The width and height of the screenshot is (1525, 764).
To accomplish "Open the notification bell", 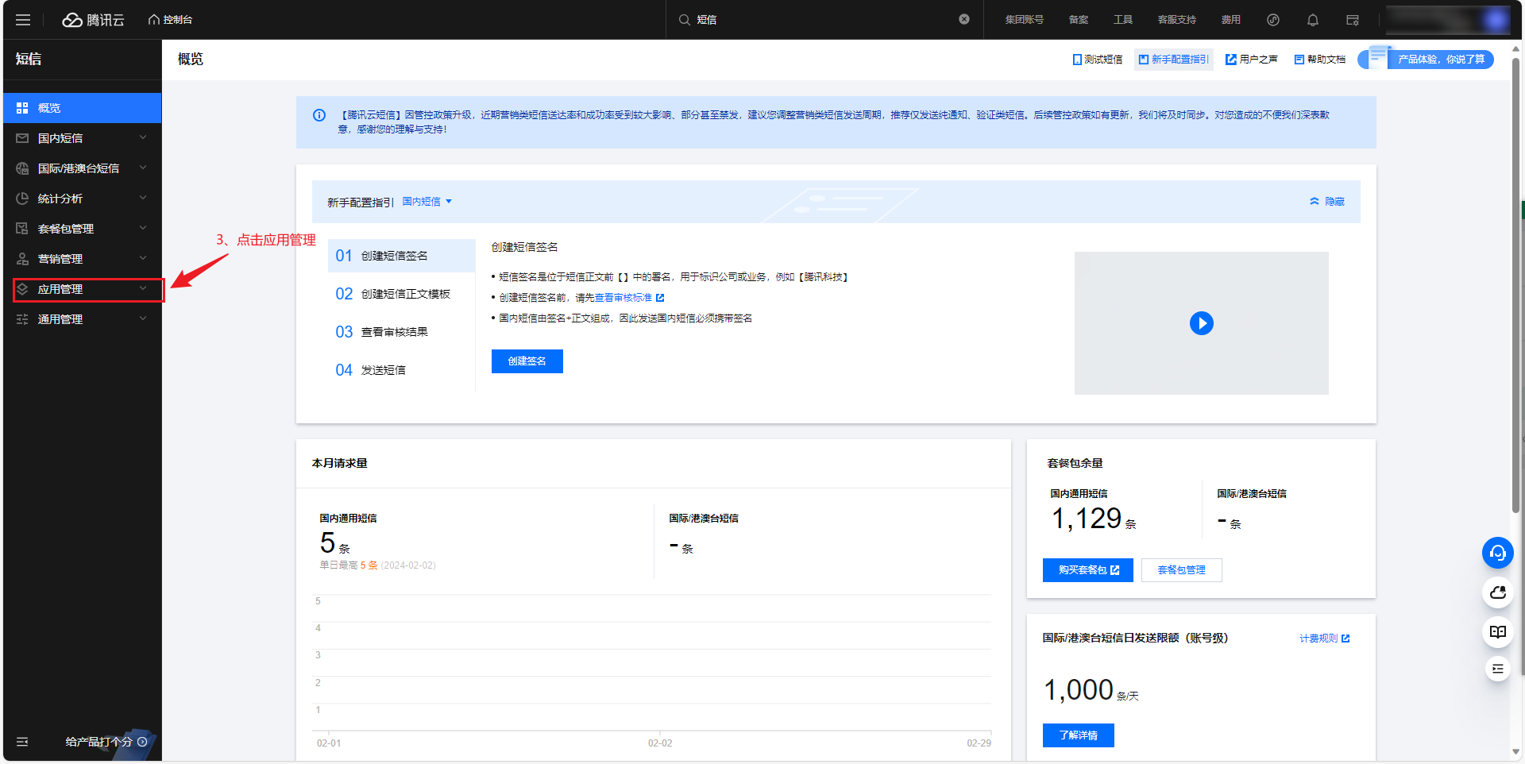I will (1313, 20).
